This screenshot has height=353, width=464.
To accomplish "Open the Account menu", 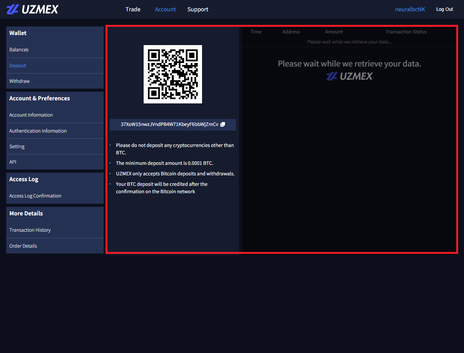I will tap(165, 9).
